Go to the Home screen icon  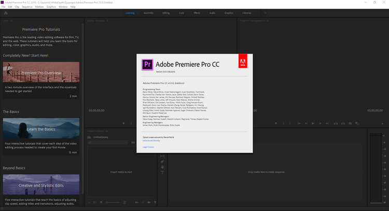coord(6,13)
